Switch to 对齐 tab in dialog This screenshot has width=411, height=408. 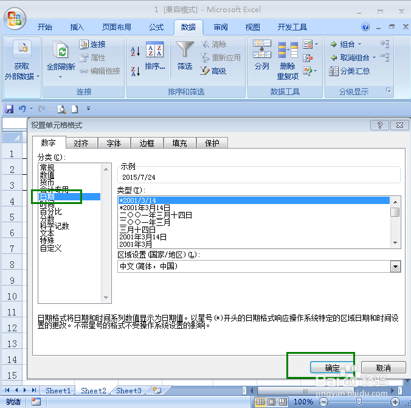tap(81, 143)
